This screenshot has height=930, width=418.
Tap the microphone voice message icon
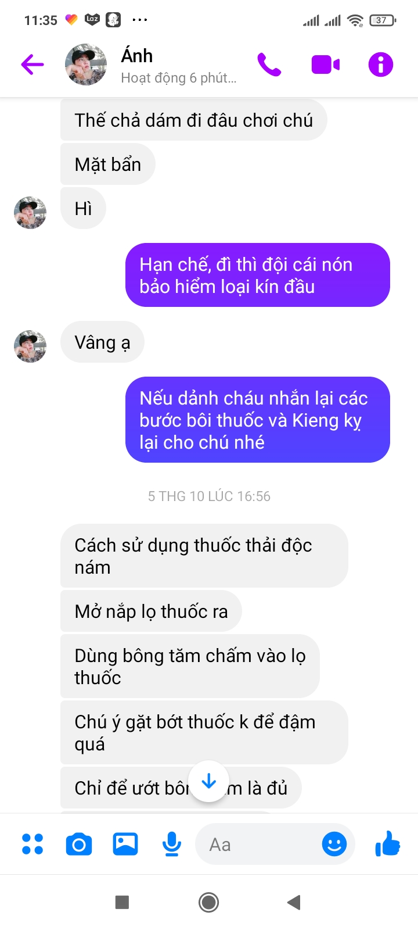click(x=171, y=844)
